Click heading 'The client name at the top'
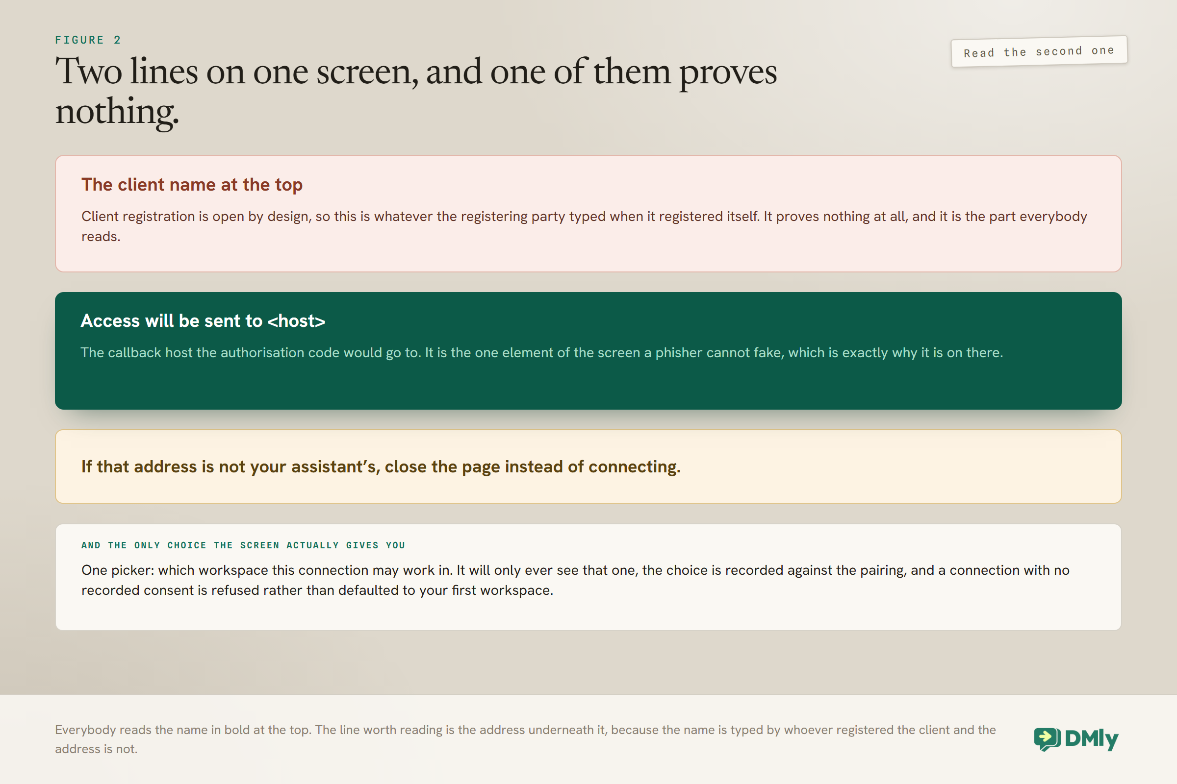Screen dimensions: 1177x784 coord(192,185)
